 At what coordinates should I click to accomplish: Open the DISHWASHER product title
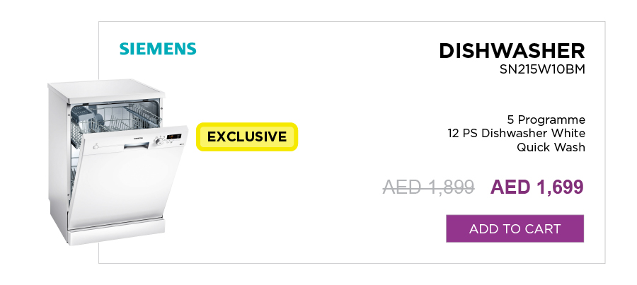pyautogui.click(x=512, y=51)
